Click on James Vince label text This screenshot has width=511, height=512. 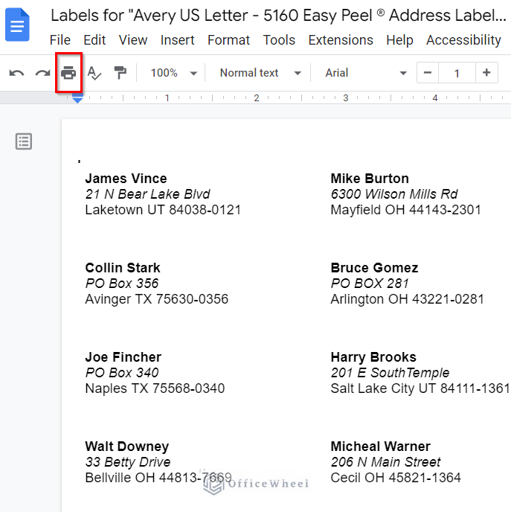coord(126,179)
